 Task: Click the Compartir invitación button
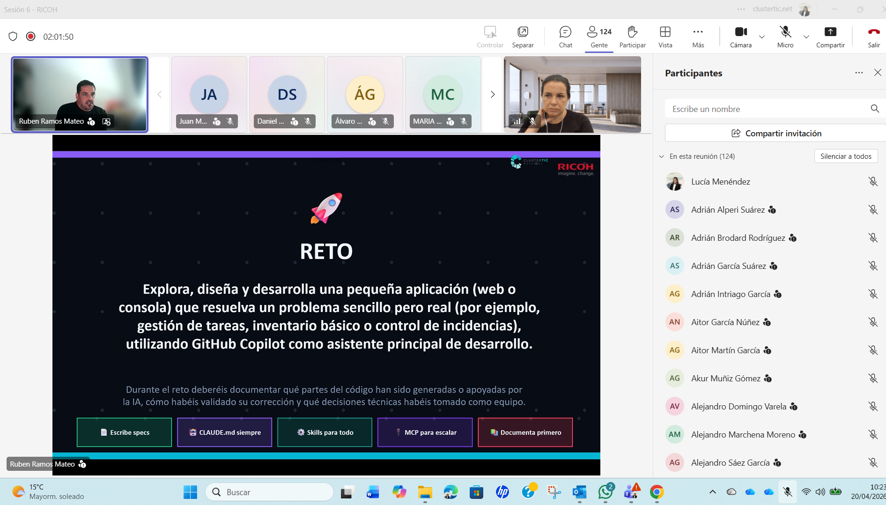(776, 134)
